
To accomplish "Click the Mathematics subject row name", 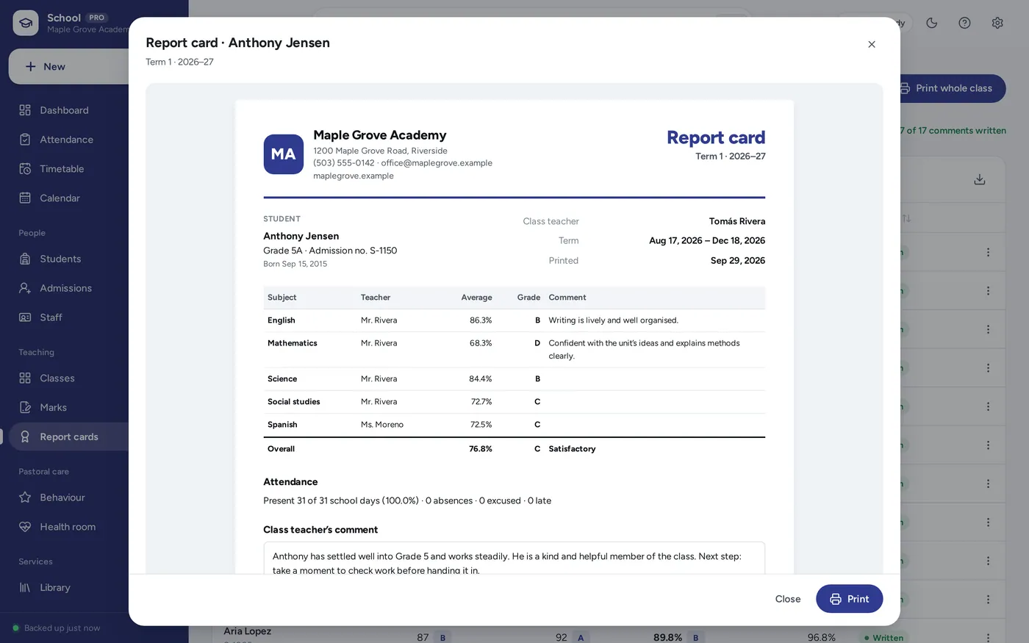I will tap(293, 343).
